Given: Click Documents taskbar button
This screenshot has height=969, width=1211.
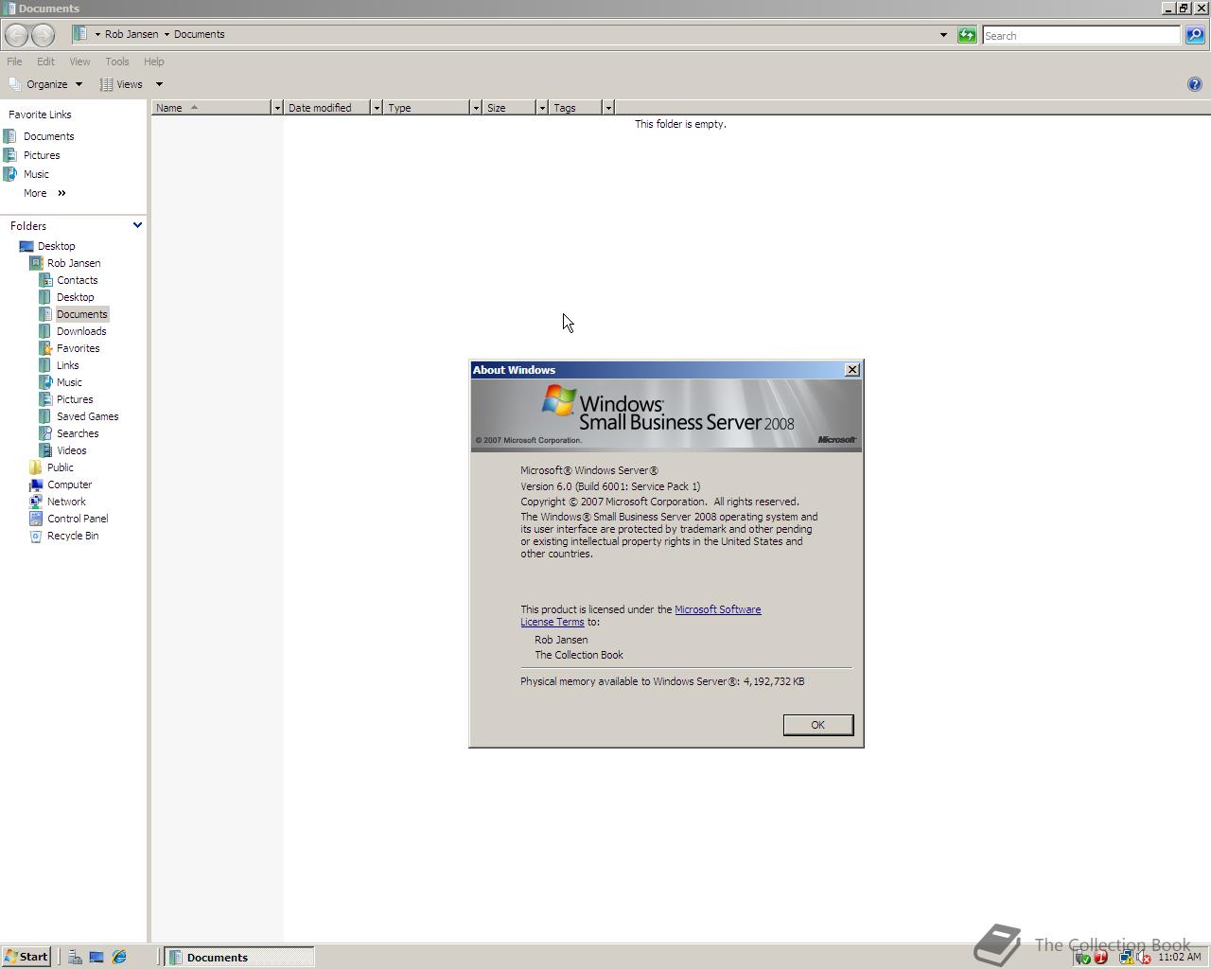Looking at the screenshot, I should click(x=239, y=958).
